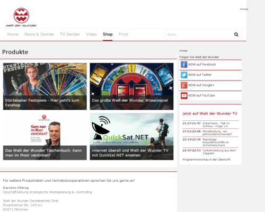Image resolution: width=265 pixels, height=212 pixels.
Task: Click 'Das große Welt der Wunder Wissensspiel' caption
Action: [x=130, y=100]
